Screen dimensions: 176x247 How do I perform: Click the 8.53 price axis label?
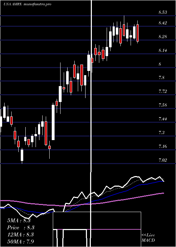(163, 12)
